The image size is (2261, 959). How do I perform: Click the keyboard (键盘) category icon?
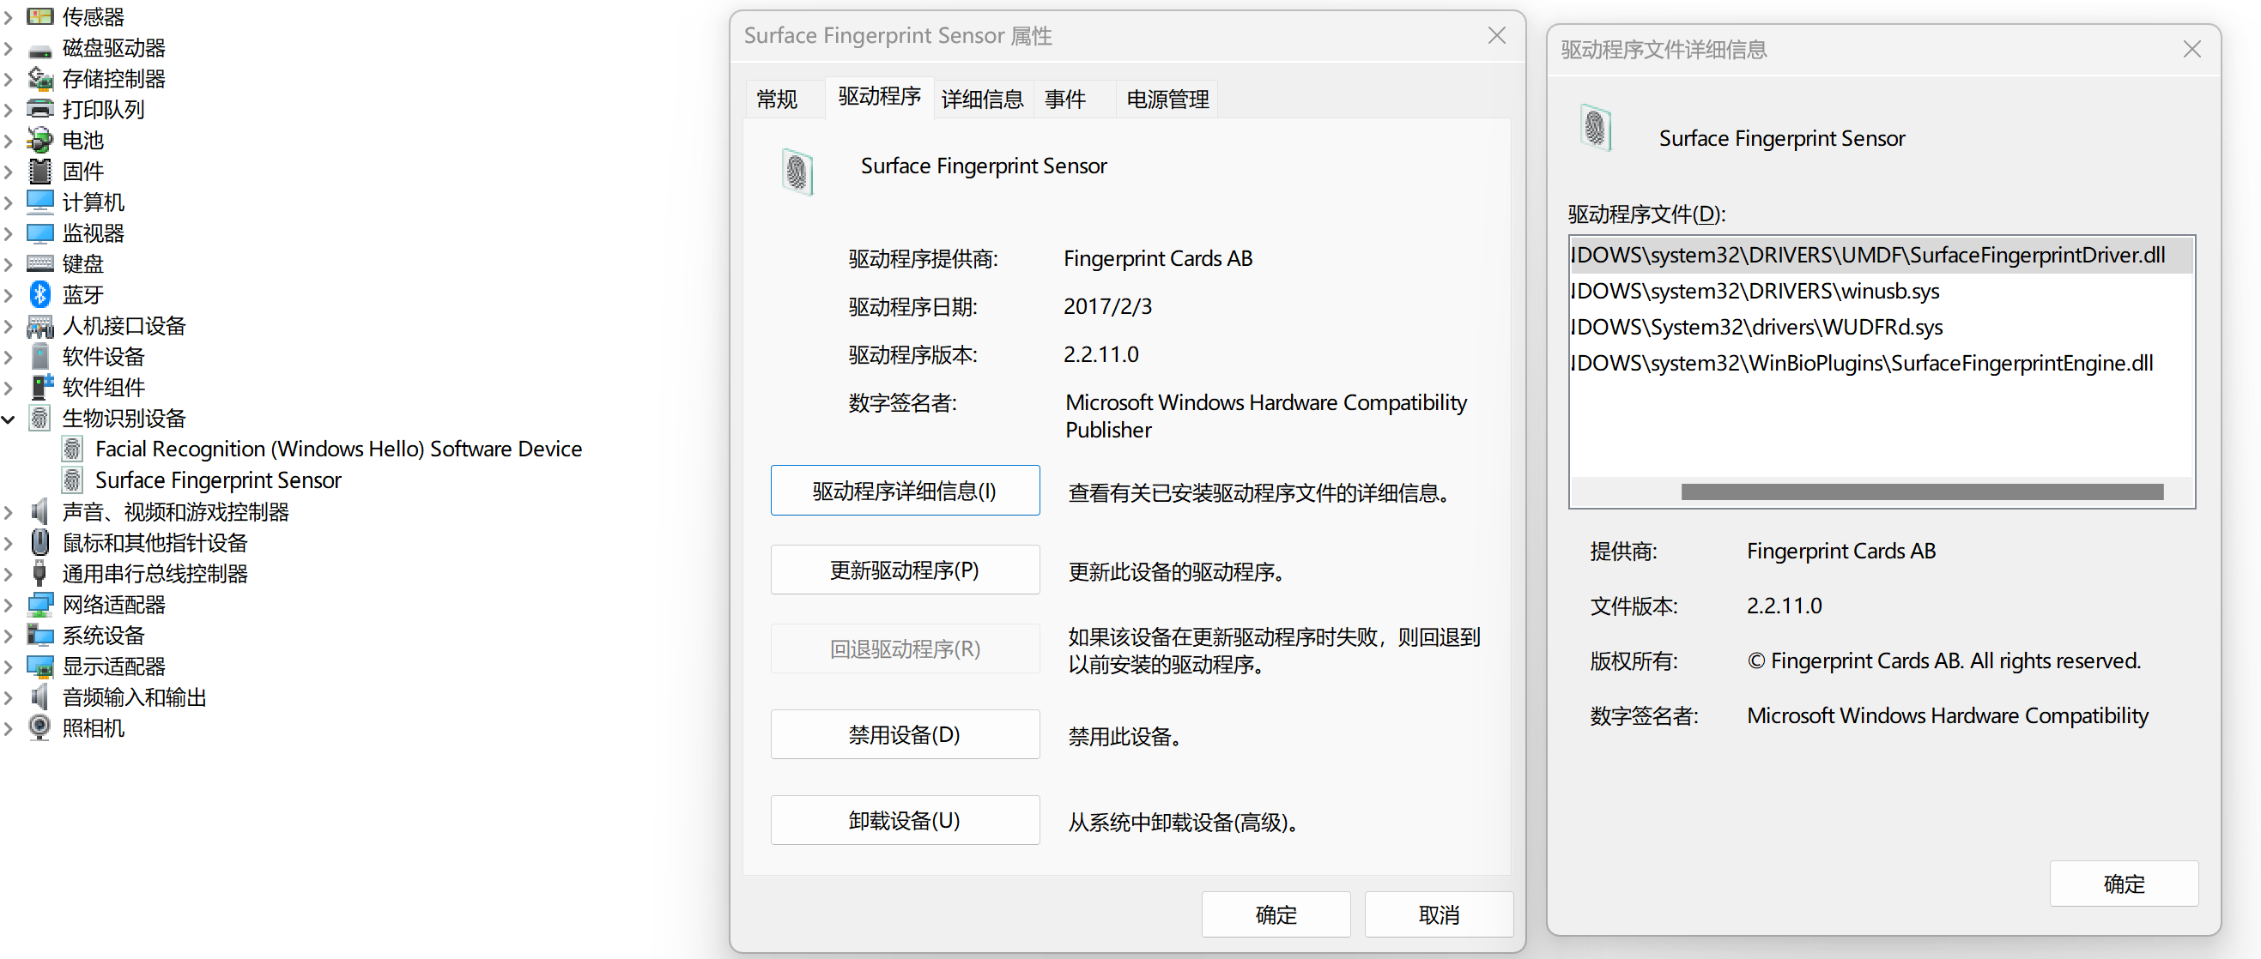[x=39, y=263]
